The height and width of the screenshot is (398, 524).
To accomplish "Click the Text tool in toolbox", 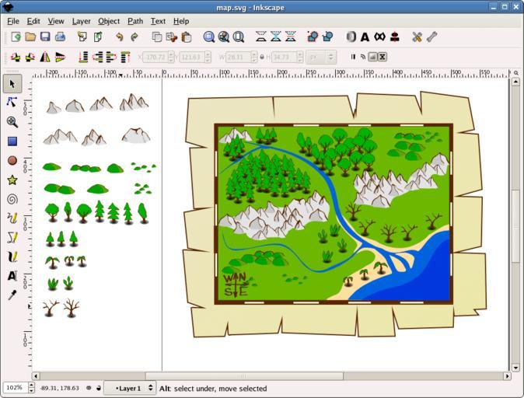I will point(12,276).
